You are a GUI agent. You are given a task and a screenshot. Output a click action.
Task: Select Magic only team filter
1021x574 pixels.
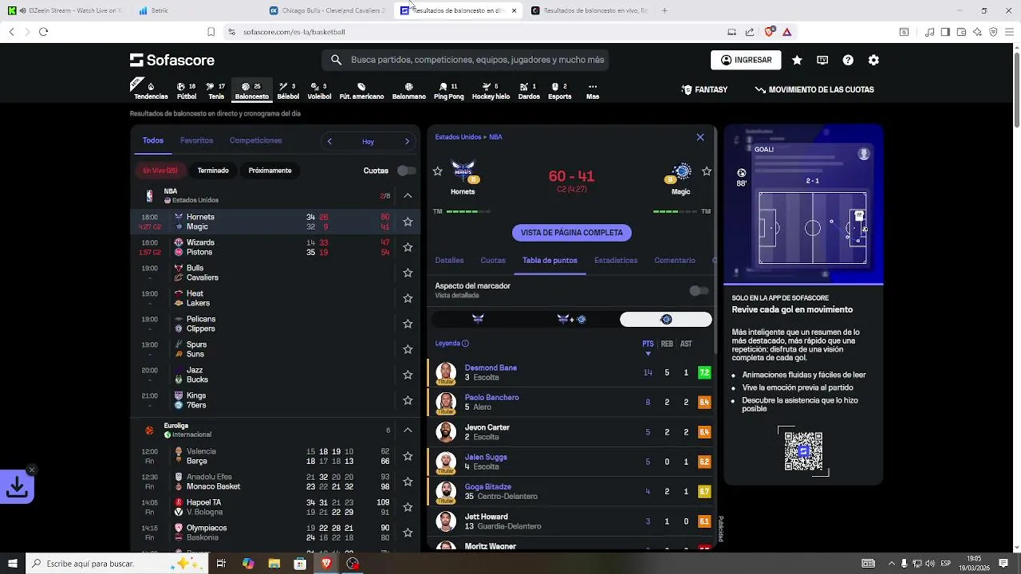coord(666,319)
